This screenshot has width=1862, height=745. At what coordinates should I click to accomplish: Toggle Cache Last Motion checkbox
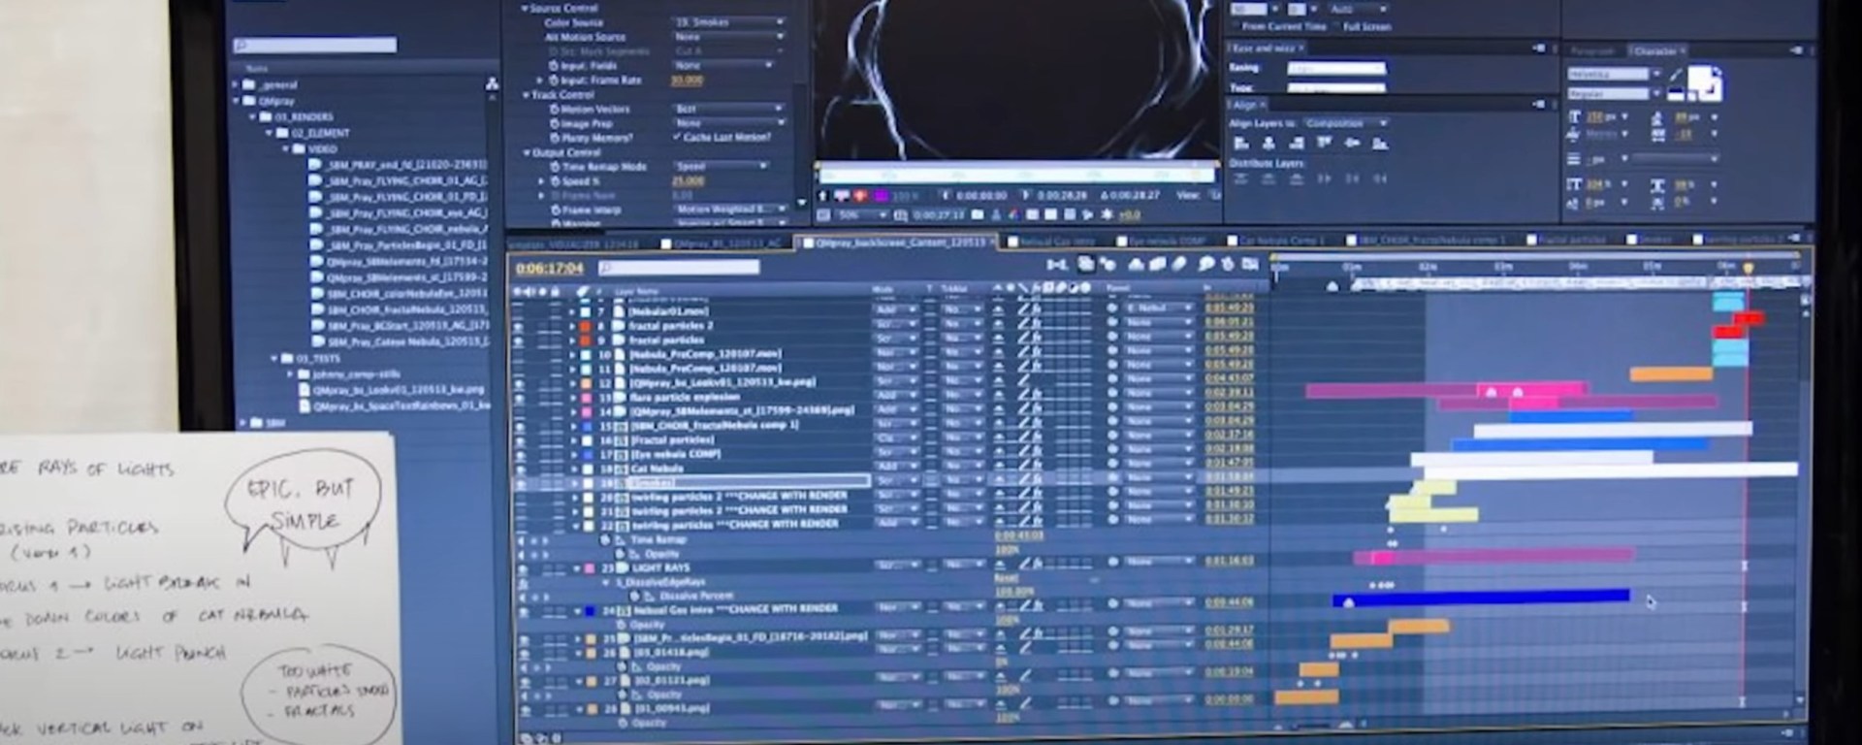(677, 138)
